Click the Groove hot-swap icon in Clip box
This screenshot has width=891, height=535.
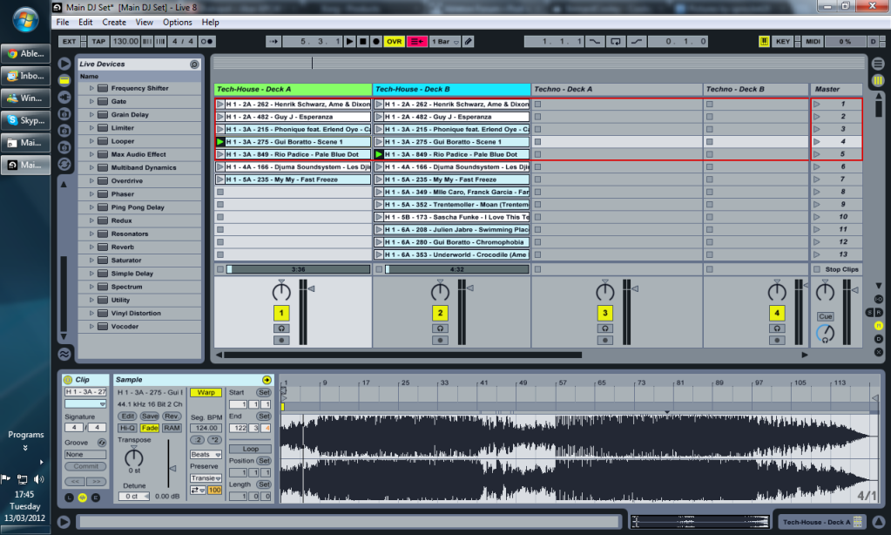pyautogui.click(x=102, y=443)
